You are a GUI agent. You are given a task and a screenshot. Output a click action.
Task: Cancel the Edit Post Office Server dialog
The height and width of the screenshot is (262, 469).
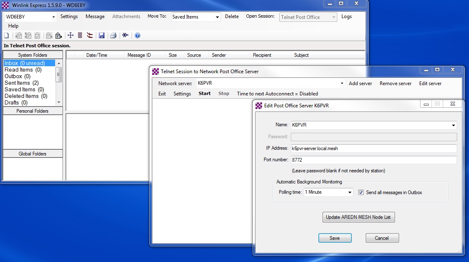pos(382,238)
